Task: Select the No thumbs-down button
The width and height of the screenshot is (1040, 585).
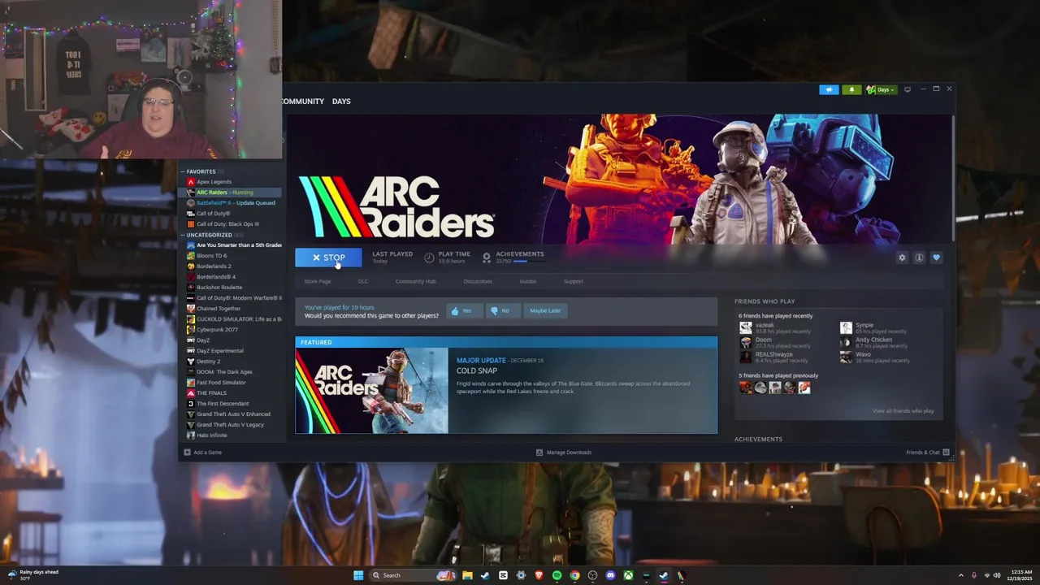Action: (502, 310)
